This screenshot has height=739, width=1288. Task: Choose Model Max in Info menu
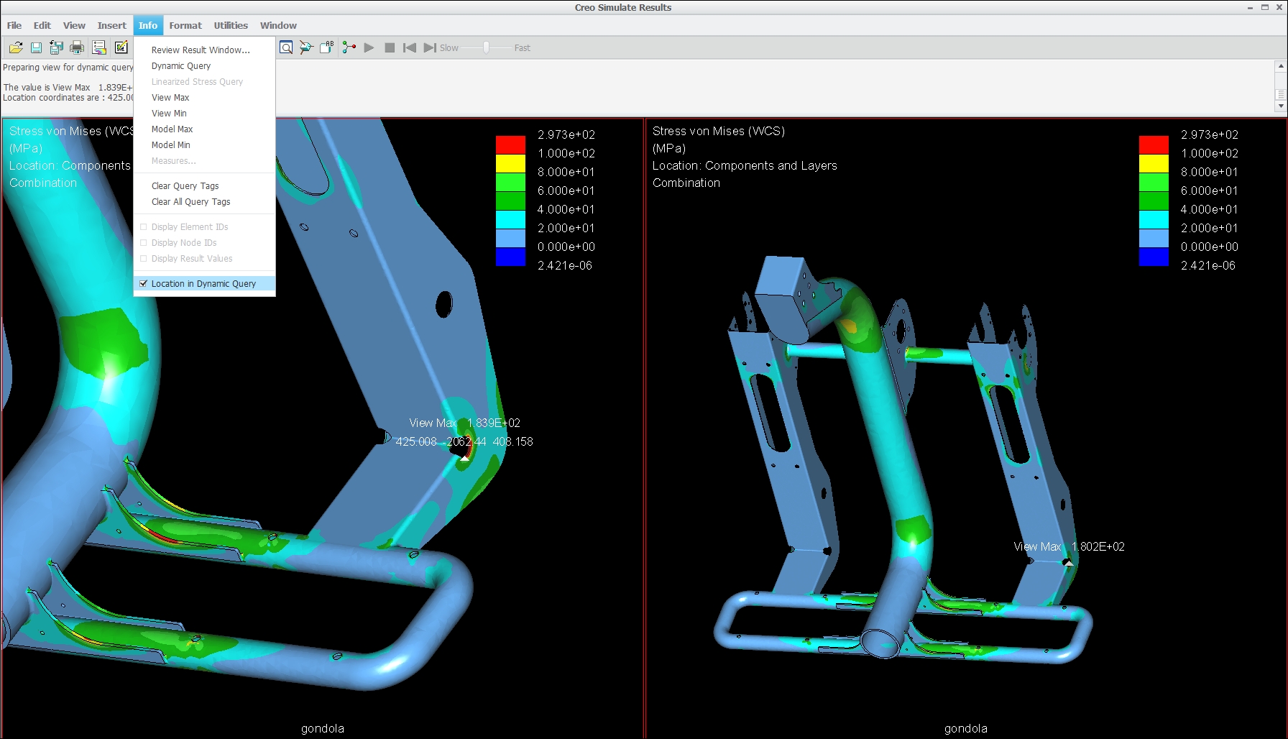204,129
